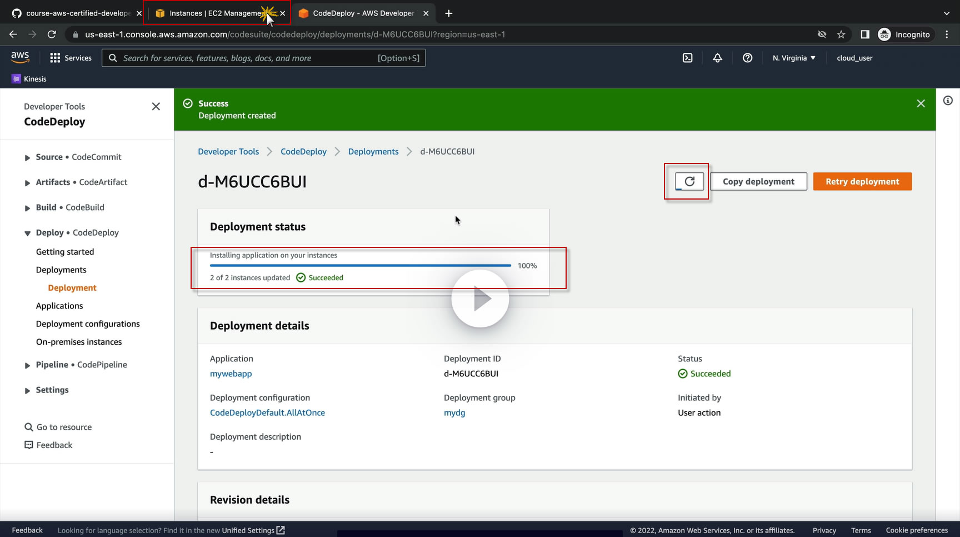
Task: Collapse the Deploy CodeDeploy section
Action: tap(72, 232)
